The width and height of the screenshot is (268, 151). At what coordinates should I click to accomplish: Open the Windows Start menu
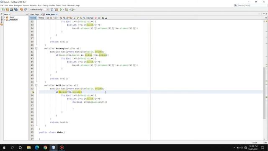point(4,148)
